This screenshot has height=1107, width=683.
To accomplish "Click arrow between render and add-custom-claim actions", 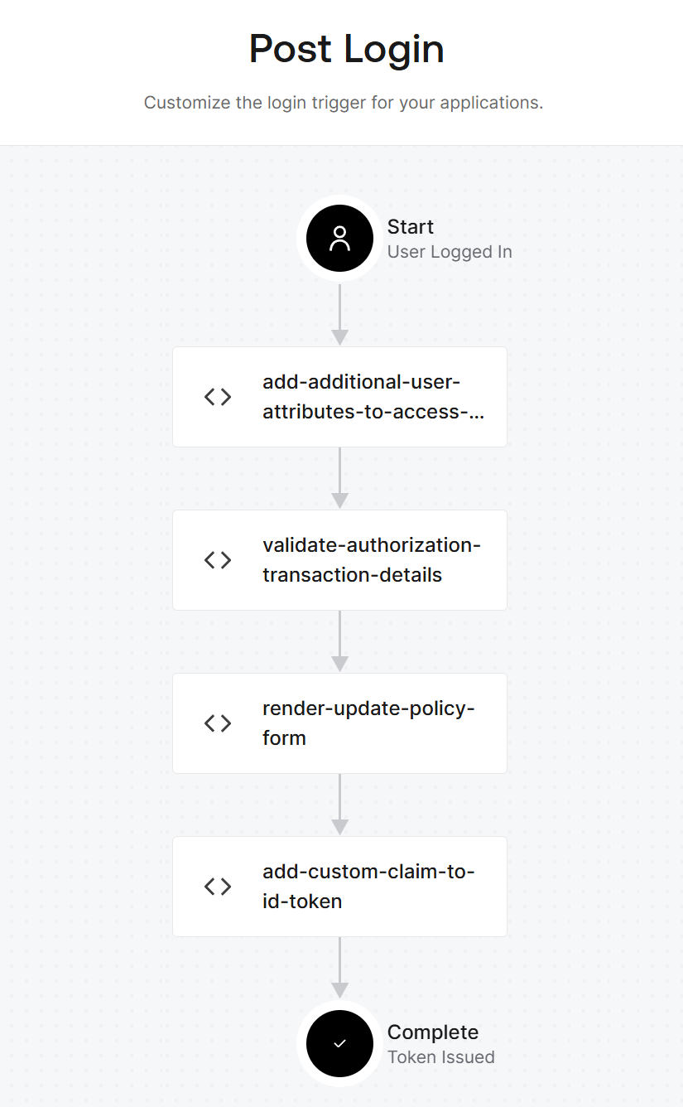I will click(339, 805).
